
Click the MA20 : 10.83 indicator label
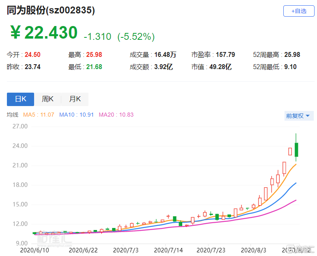[x=116, y=115]
